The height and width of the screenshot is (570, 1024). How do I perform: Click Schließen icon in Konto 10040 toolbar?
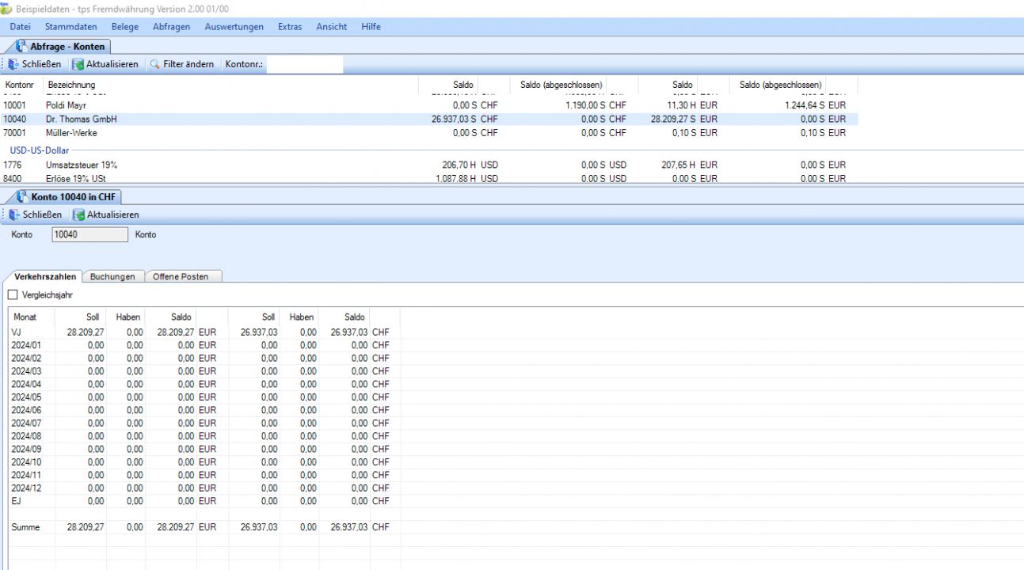[14, 215]
